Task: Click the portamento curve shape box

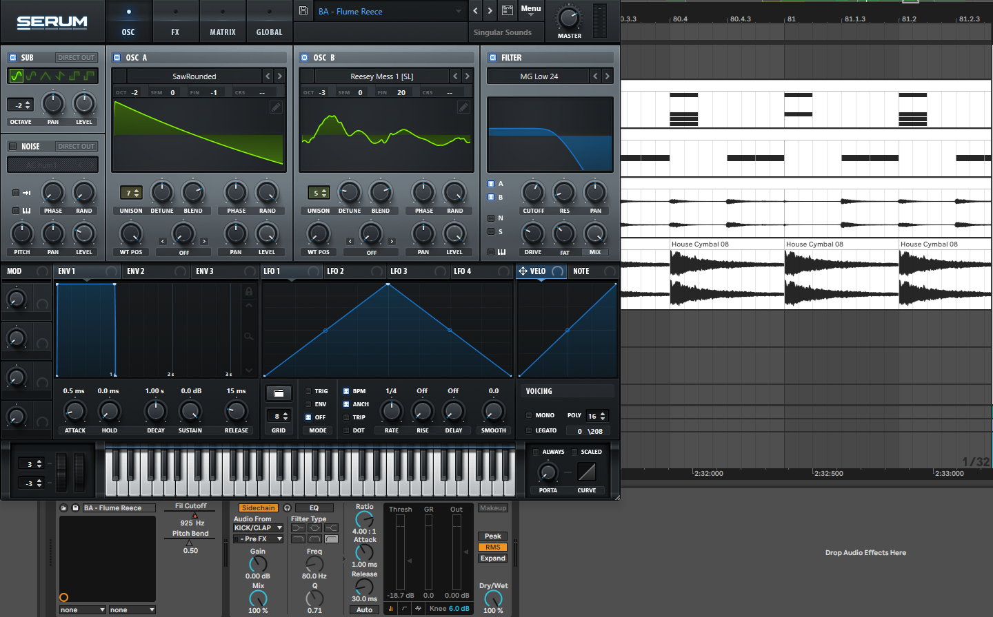Action: [x=587, y=472]
